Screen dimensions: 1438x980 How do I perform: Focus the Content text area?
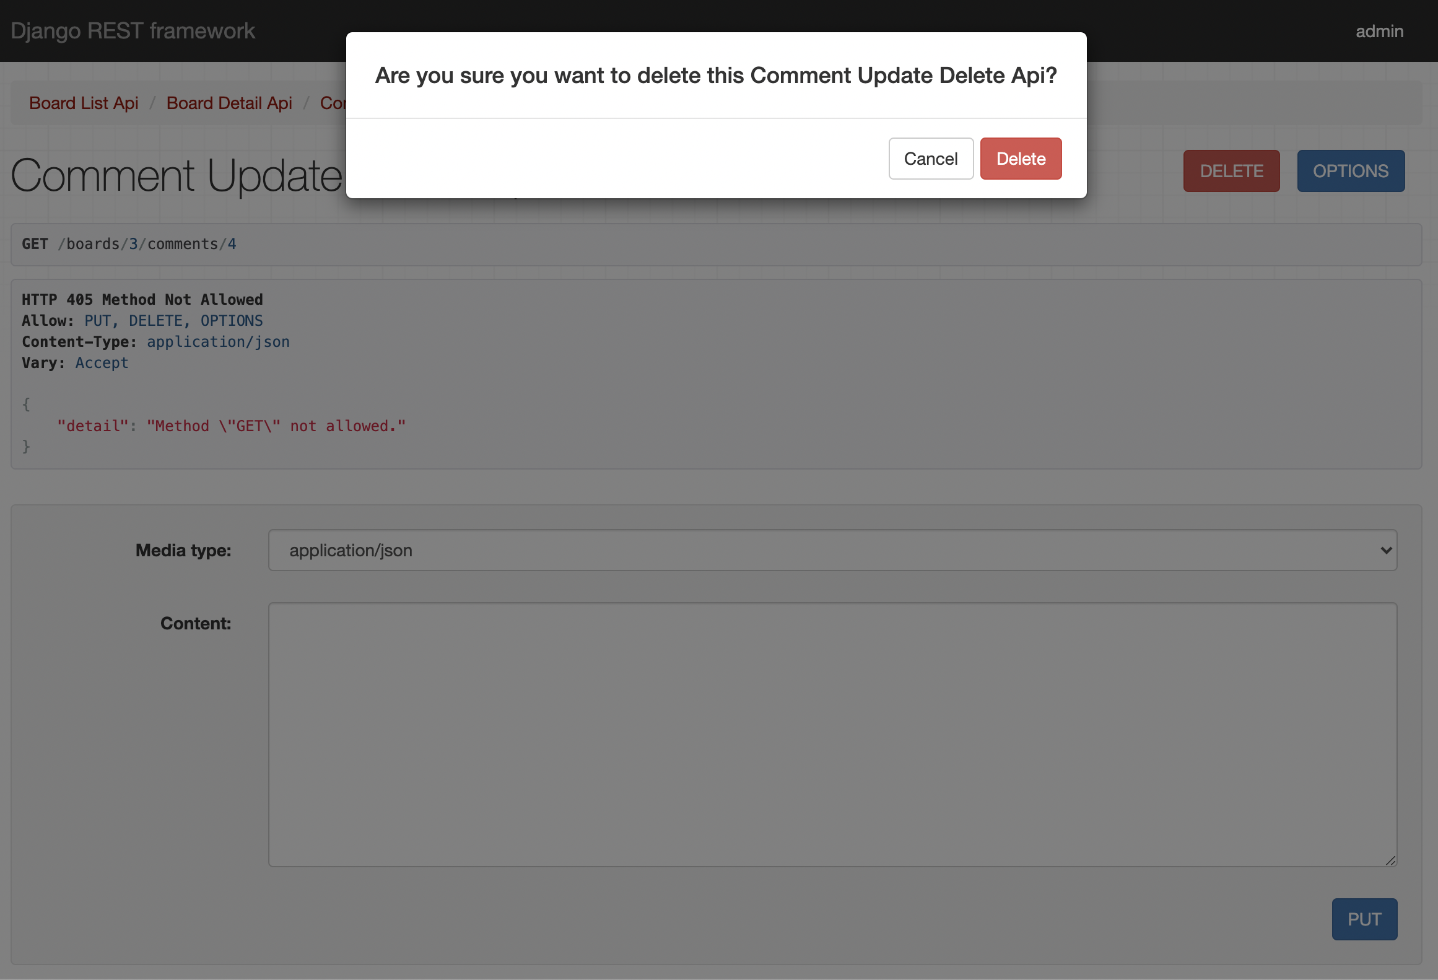click(832, 734)
